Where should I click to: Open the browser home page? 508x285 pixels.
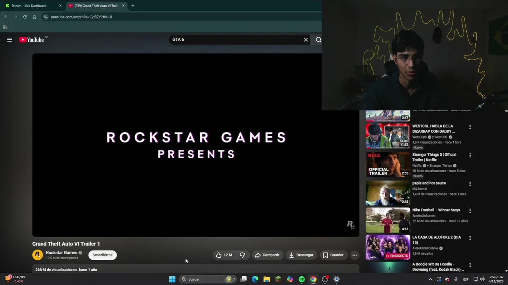(x=34, y=17)
